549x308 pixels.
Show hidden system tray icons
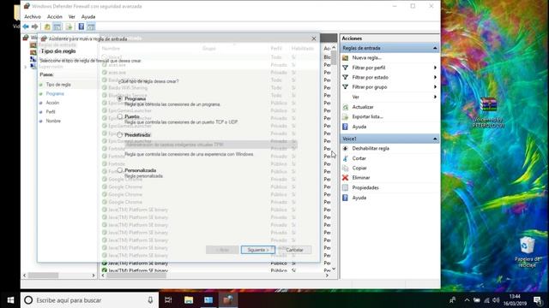point(467,300)
